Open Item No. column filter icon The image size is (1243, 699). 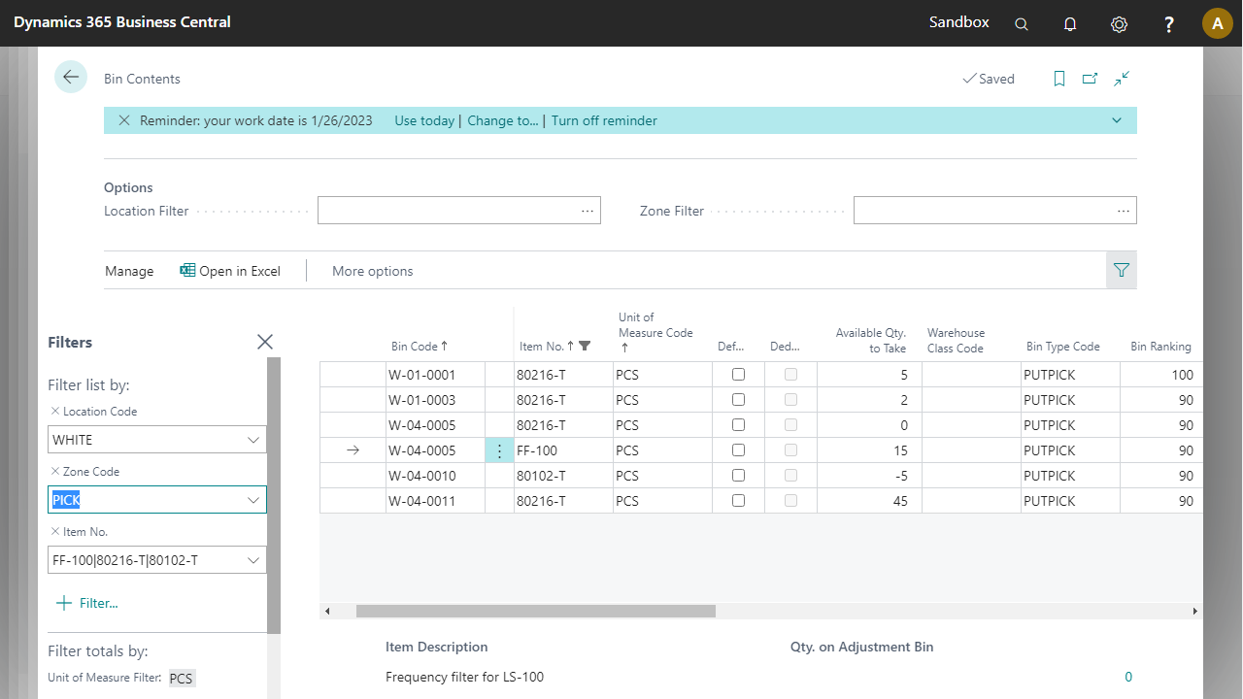pyautogui.click(x=585, y=346)
